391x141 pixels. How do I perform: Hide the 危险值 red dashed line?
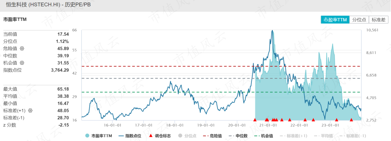click(213, 136)
